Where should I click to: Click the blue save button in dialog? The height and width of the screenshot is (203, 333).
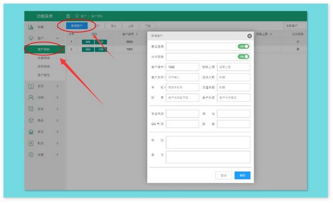[243, 175]
